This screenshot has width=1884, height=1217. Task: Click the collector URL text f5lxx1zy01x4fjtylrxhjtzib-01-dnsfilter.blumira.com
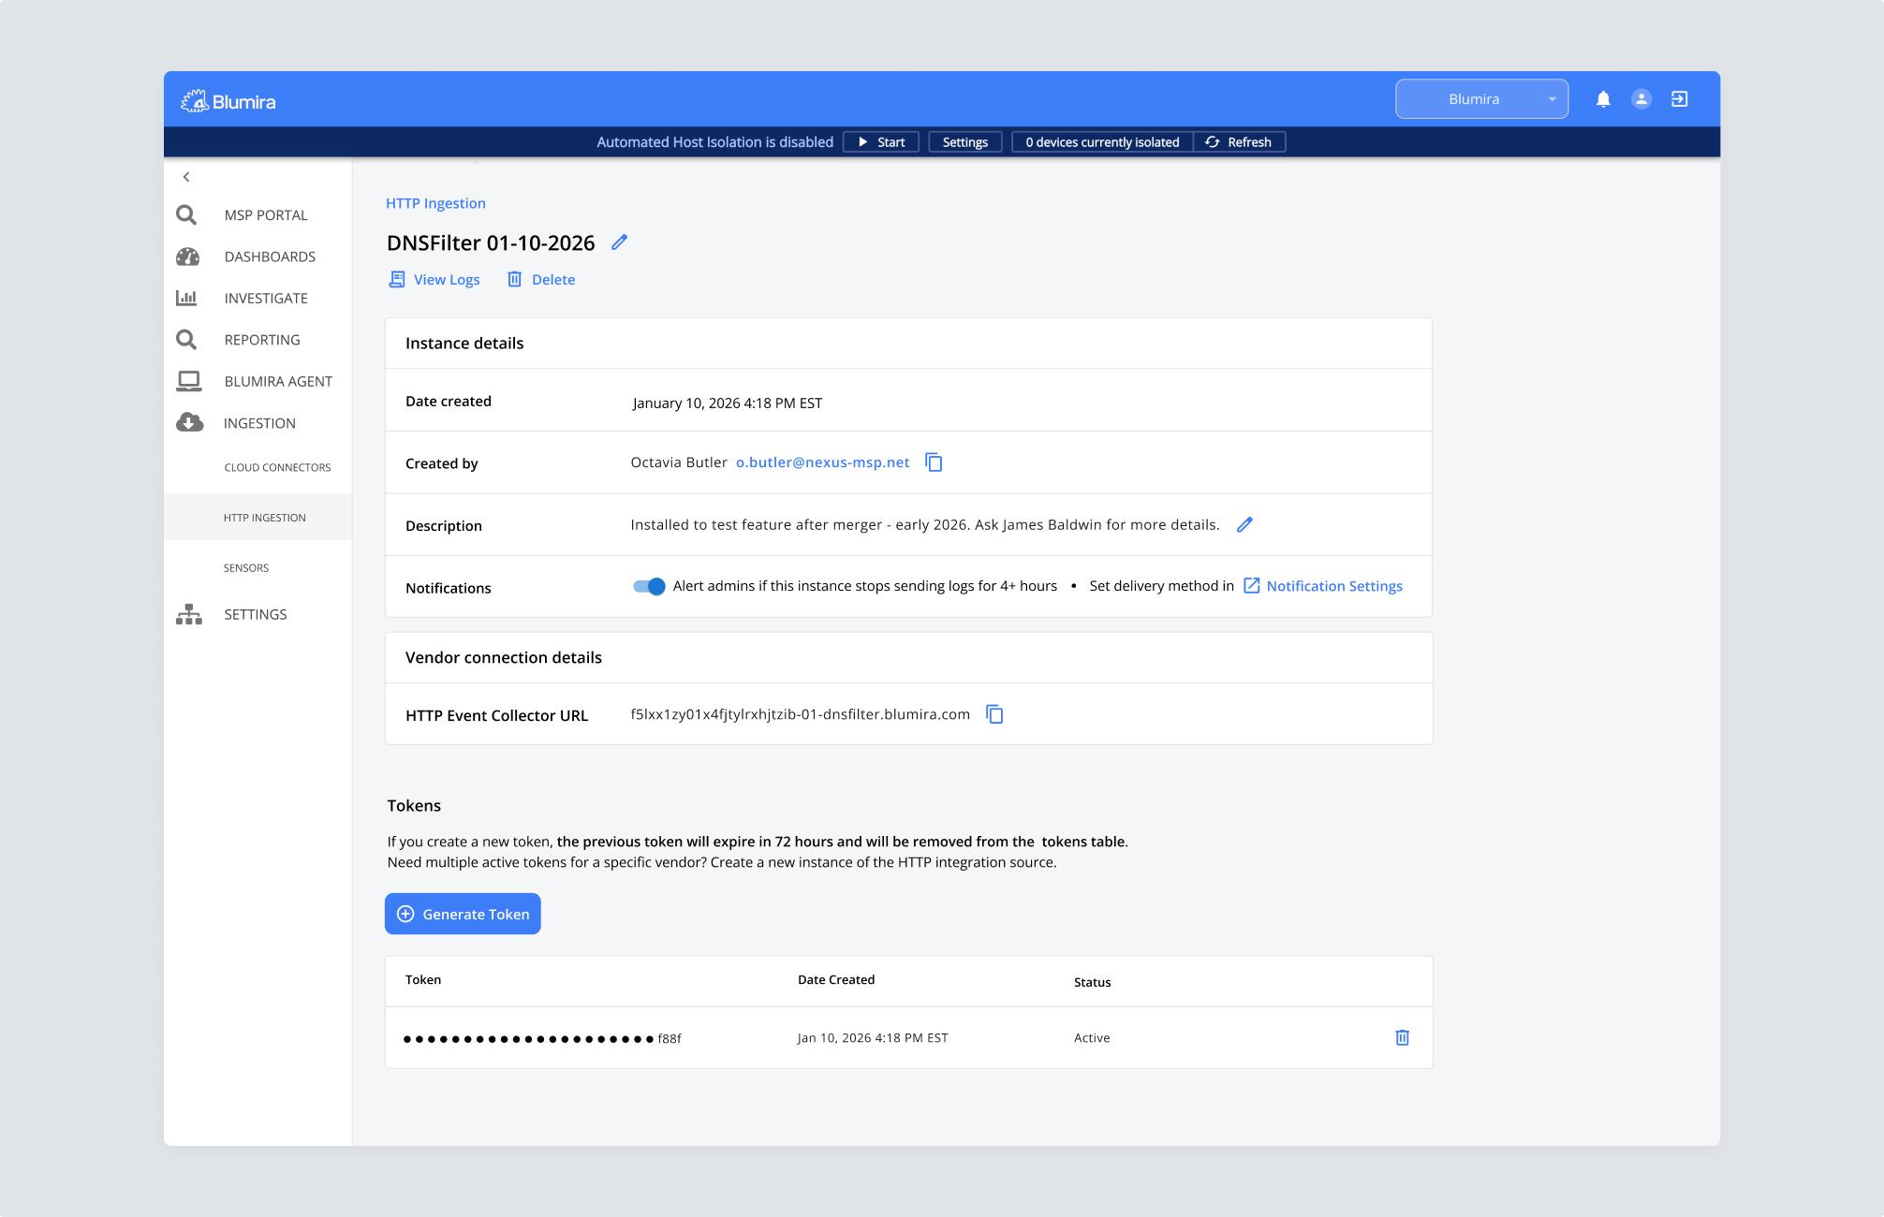(x=801, y=714)
